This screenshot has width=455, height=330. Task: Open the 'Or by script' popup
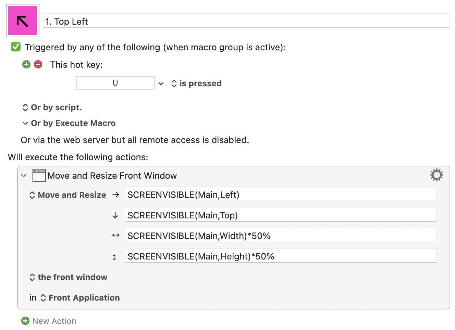point(52,107)
